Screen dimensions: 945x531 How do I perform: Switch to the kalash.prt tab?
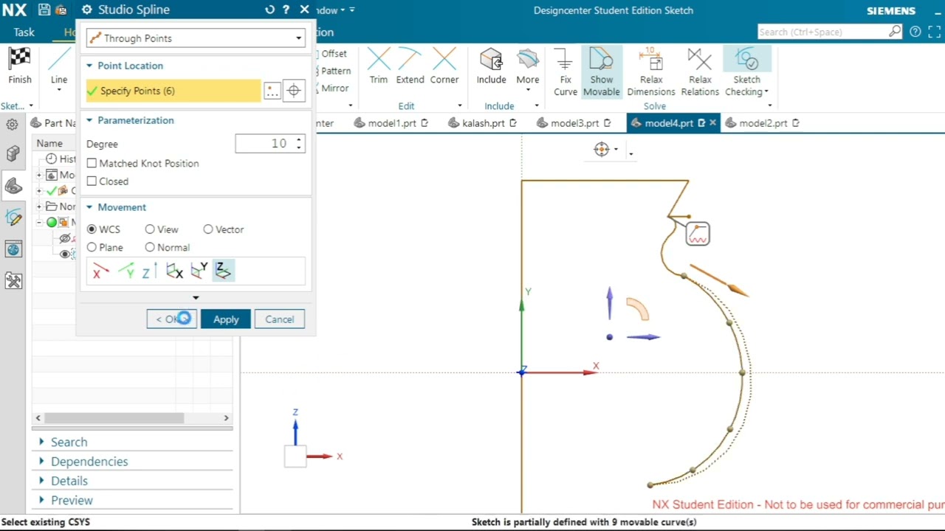(483, 123)
